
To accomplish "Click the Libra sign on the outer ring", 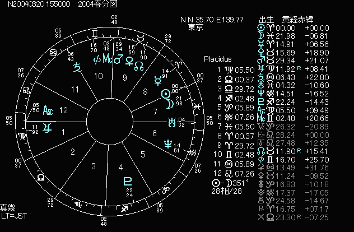I will click(x=40, y=177).
